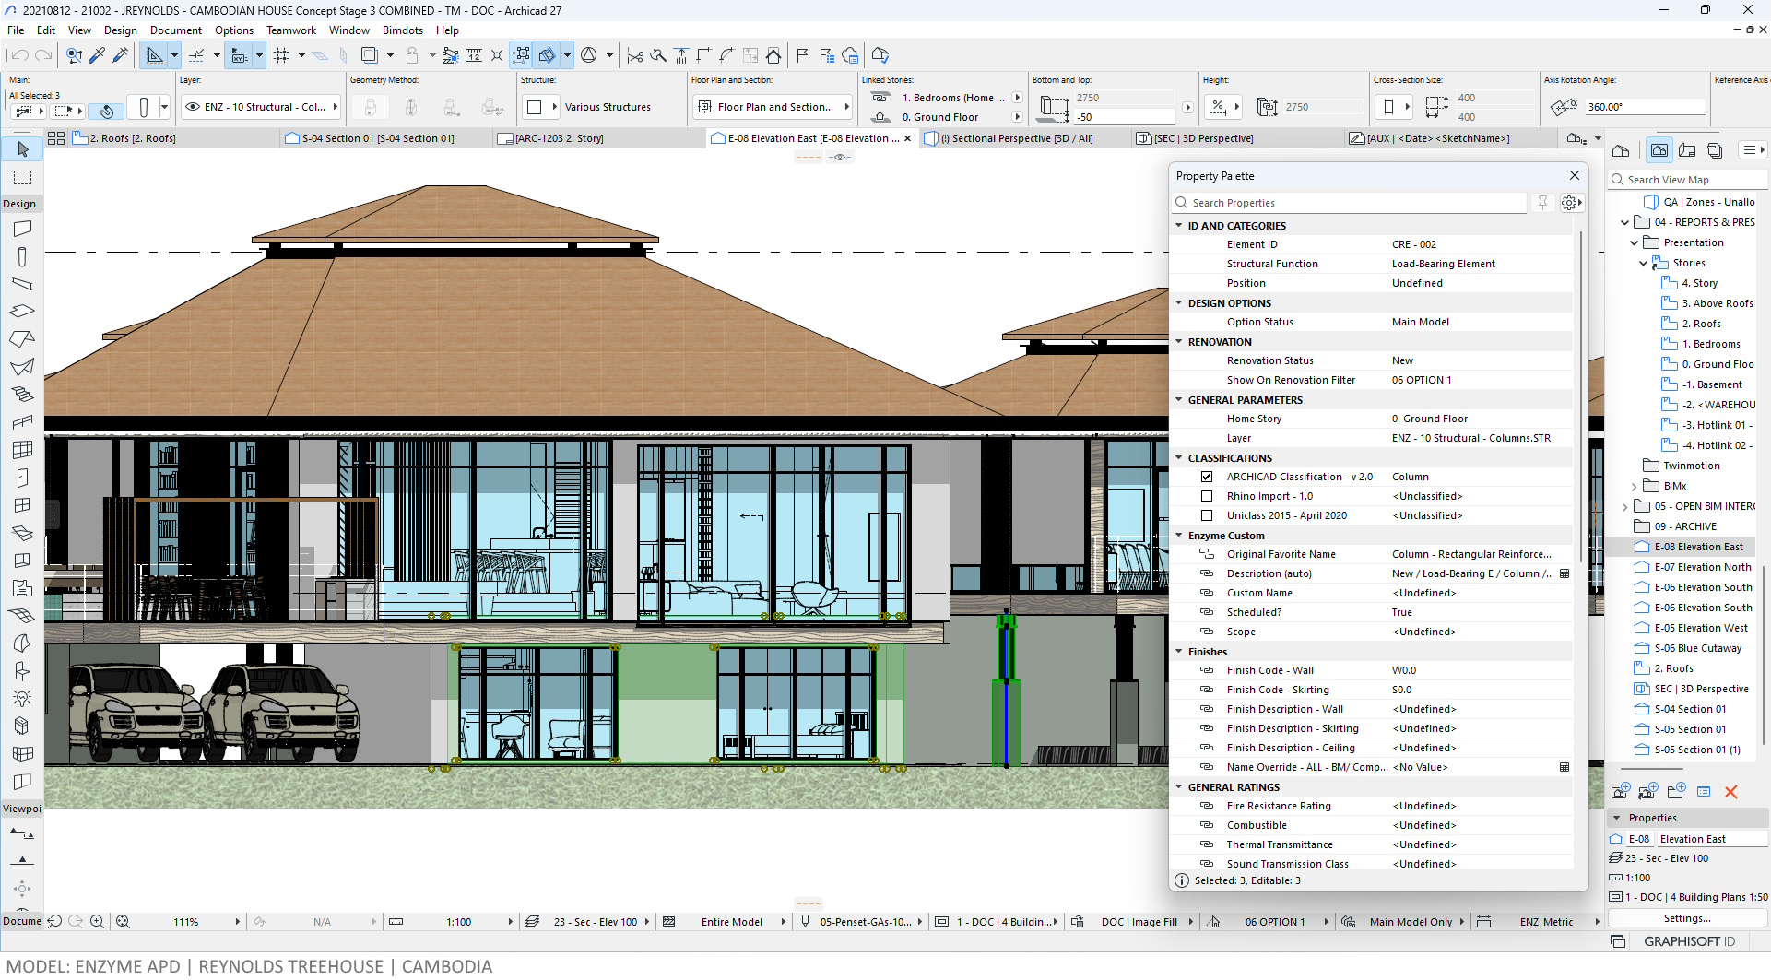Open Property Palette settings gear

coord(1570,203)
